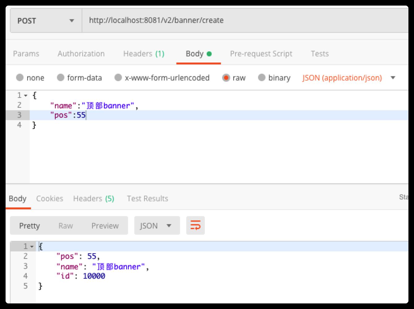Select the raw body radio button
The height and width of the screenshot is (309, 414).
[226, 77]
